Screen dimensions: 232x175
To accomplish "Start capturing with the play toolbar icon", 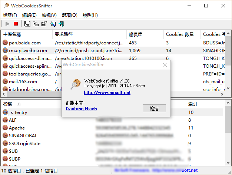I will pyautogui.click(x=7, y=24).
